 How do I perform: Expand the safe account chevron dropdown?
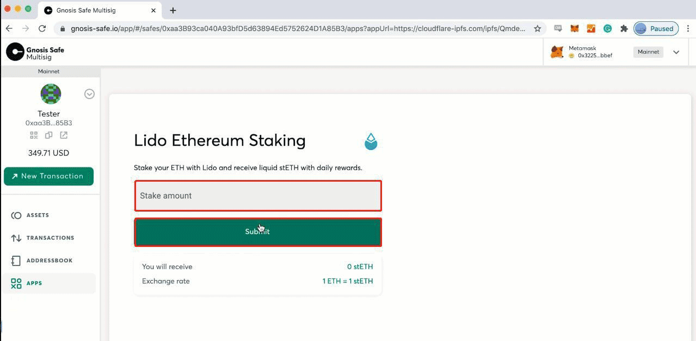(89, 94)
